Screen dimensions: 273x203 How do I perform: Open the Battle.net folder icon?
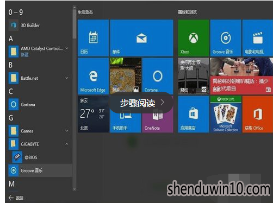coord(14,78)
